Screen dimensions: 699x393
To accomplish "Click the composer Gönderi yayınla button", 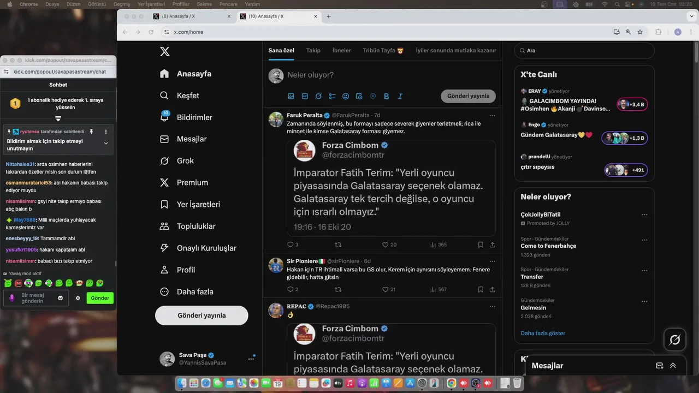I will pos(468,96).
